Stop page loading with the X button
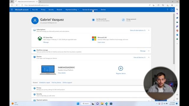This screenshot has width=189, height=106. [17, 5]
